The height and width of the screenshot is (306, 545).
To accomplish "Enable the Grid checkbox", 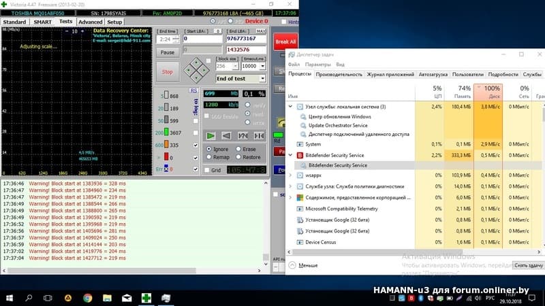I will pos(208,170).
